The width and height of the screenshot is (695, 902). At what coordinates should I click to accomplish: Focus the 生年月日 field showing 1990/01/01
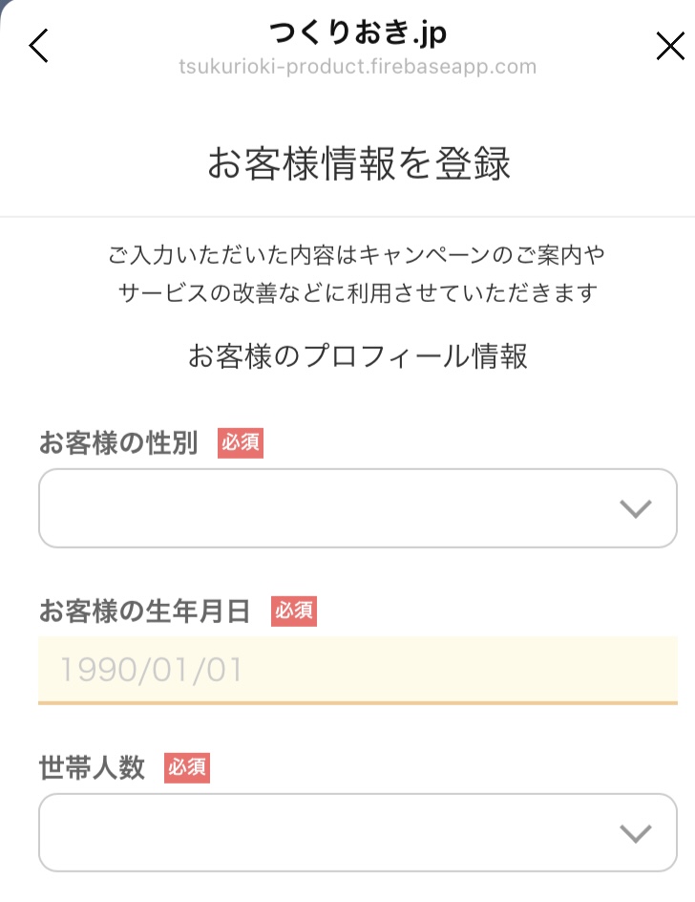tap(358, 670)
